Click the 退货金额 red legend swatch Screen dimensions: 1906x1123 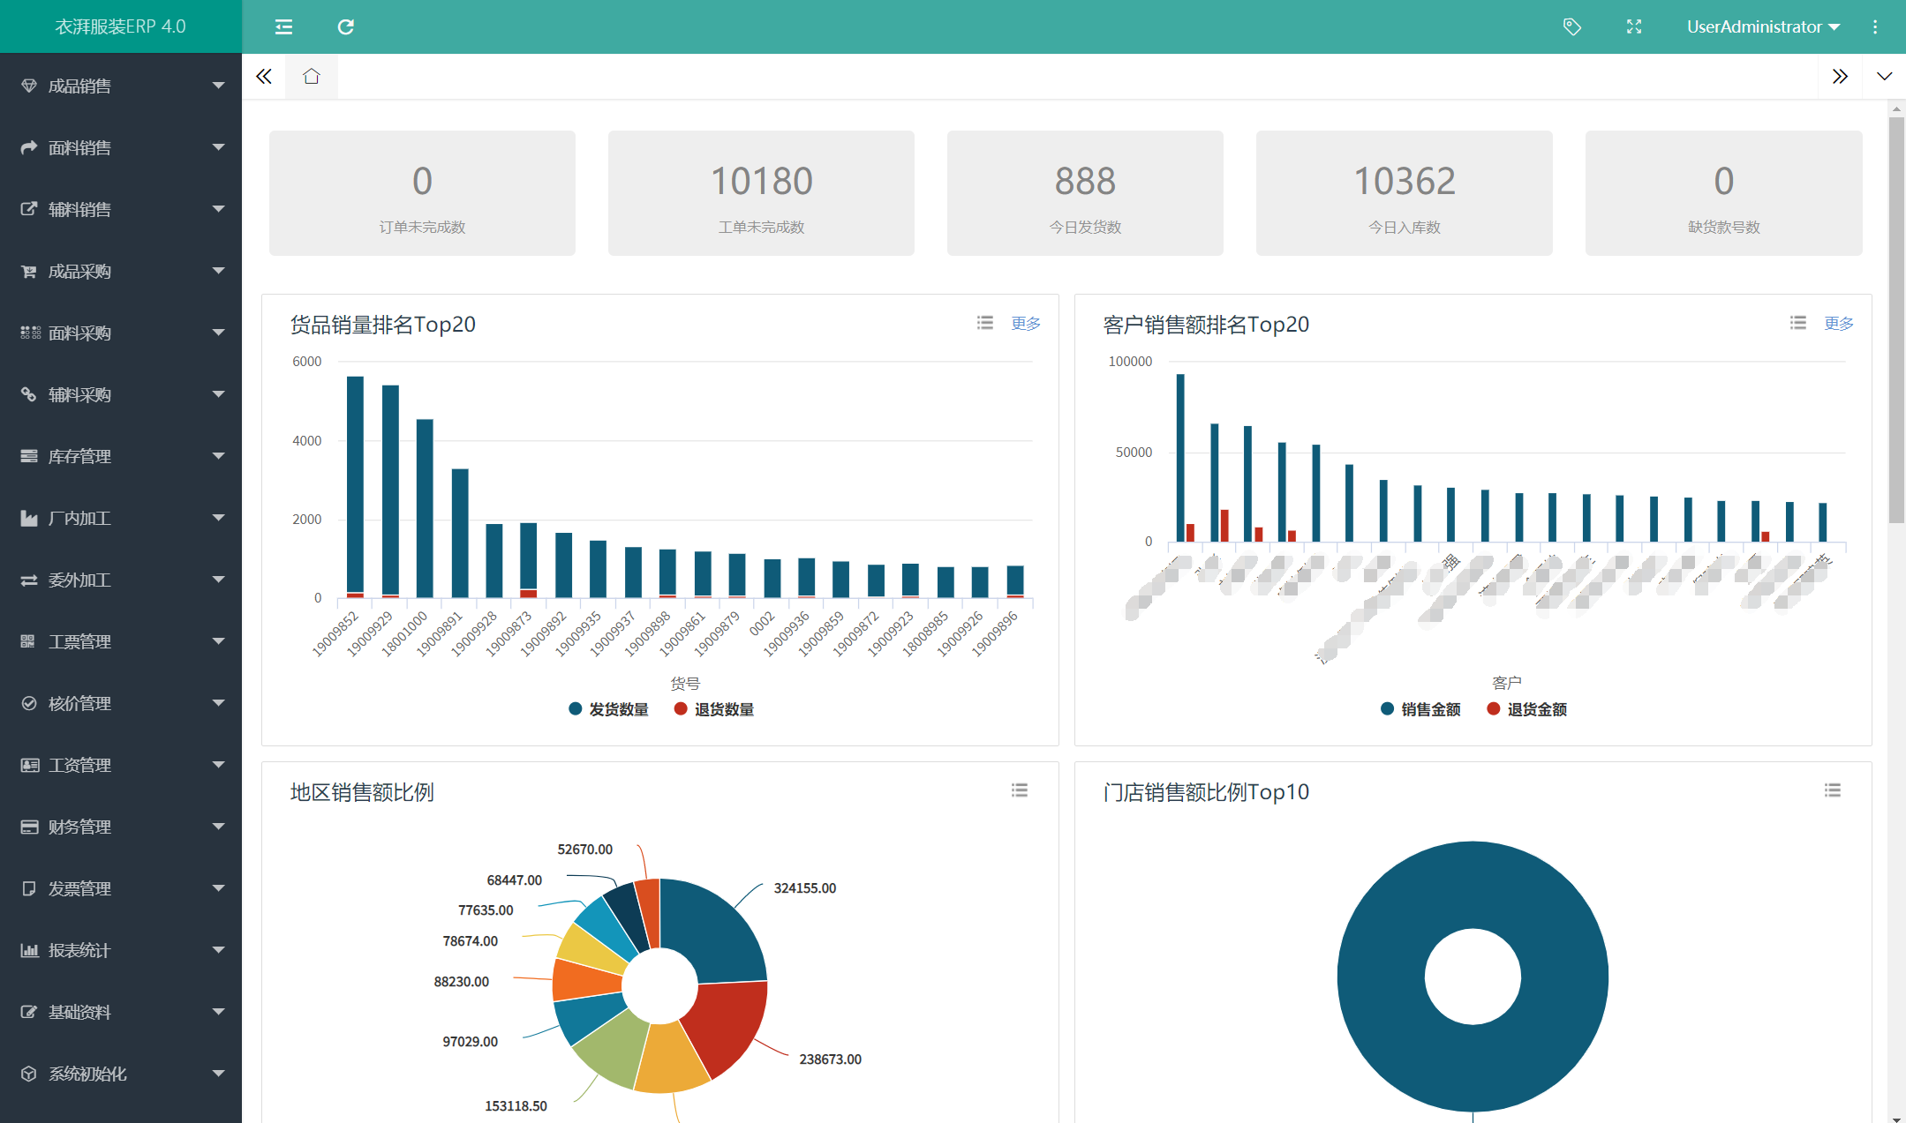click(1493, 709)
